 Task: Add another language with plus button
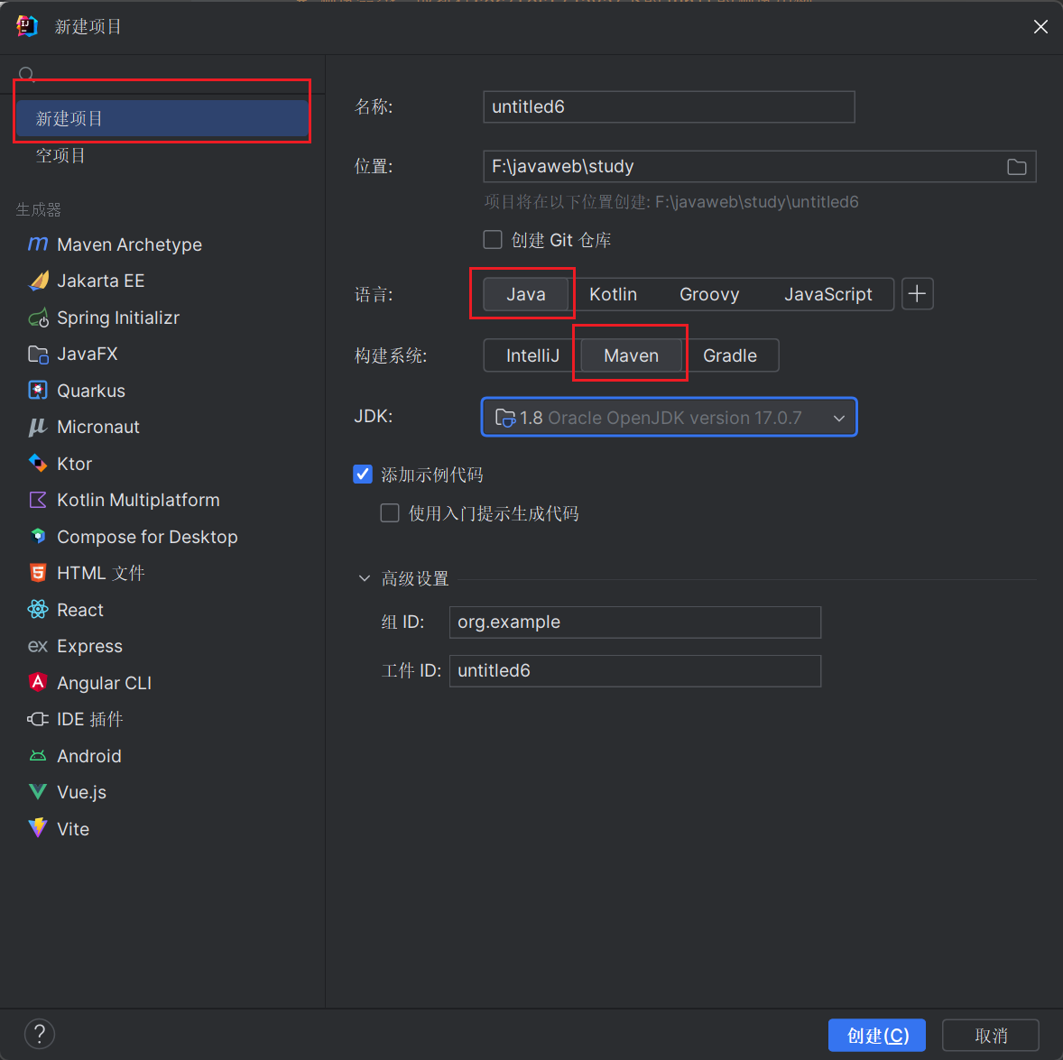[917, 294]
